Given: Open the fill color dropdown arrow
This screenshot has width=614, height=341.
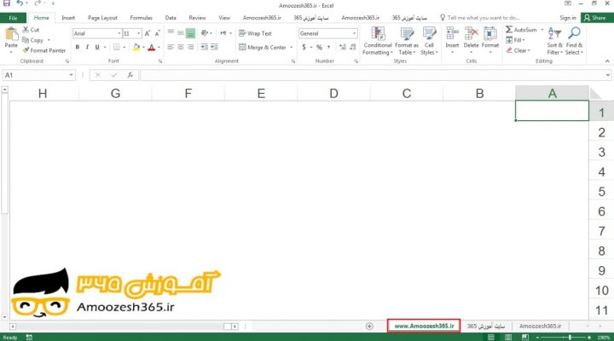Looking at the screenshot, I should [143, 48].
